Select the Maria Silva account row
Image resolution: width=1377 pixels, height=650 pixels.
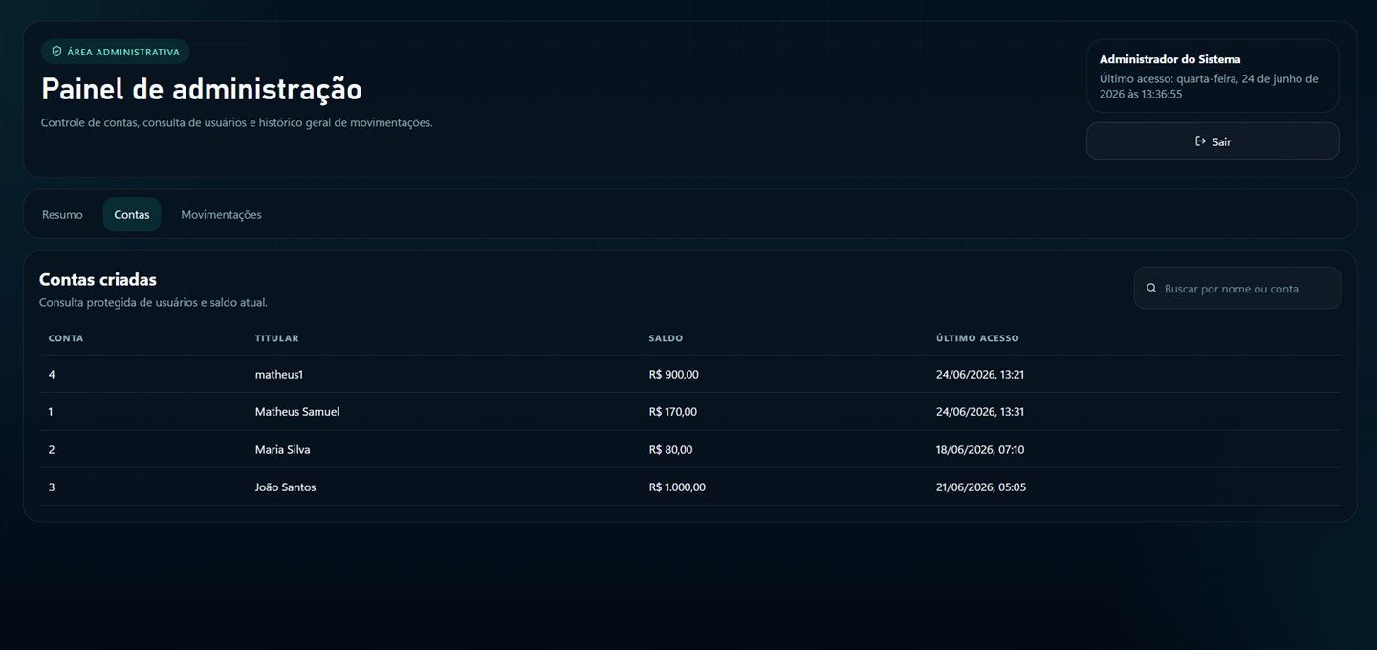tap(690, 449)
